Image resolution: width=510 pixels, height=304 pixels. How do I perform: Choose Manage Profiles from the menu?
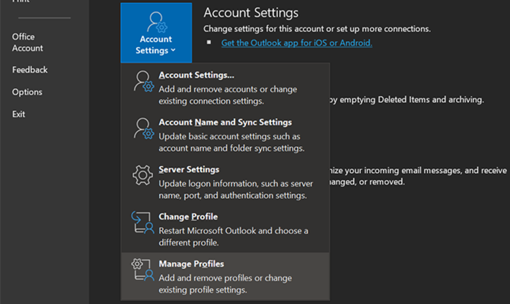tap(225, 276)
